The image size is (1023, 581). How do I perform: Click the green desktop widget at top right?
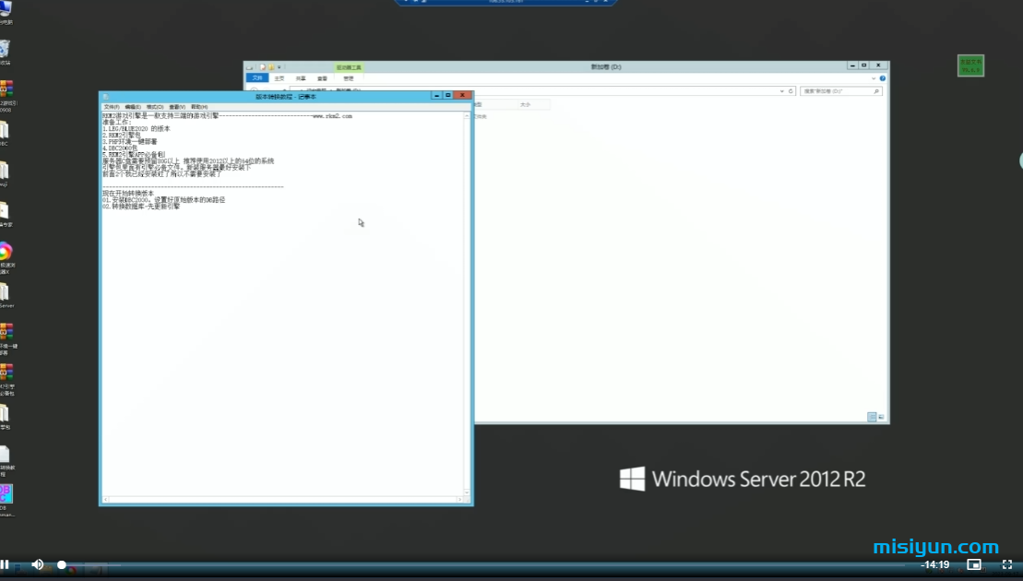pyautogui.click(x=970, y=65)
